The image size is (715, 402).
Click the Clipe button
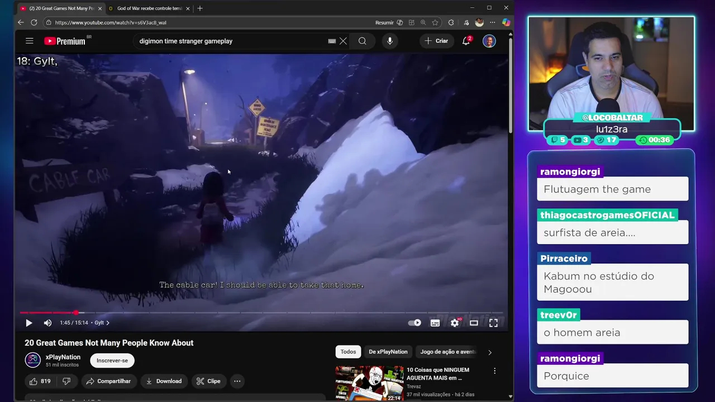tap(208, 381)
